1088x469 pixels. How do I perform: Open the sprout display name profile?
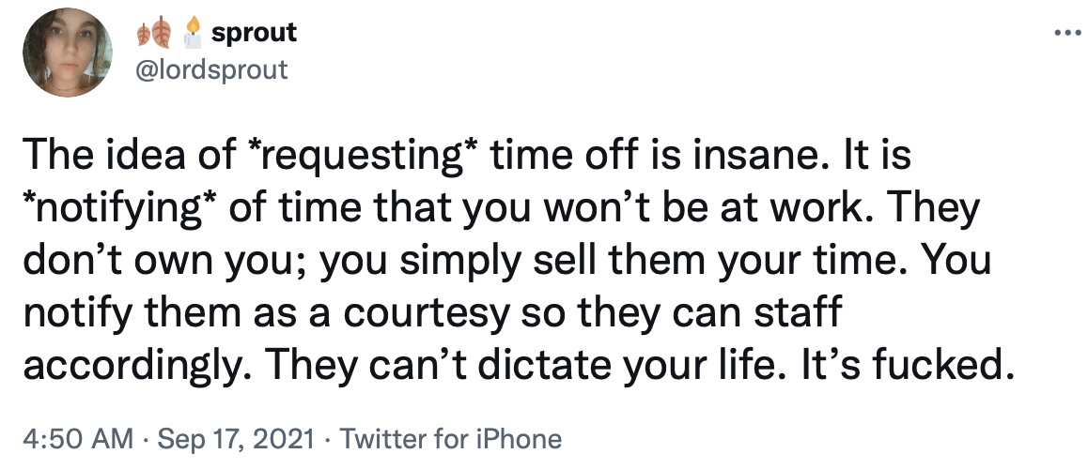pyautogui.click(x=254, y=33)
